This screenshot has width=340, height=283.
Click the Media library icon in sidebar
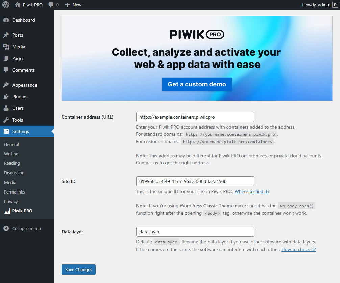[6, 47]
